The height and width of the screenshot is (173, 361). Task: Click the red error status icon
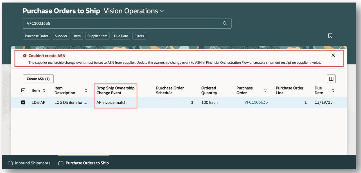tap(25, 56)
